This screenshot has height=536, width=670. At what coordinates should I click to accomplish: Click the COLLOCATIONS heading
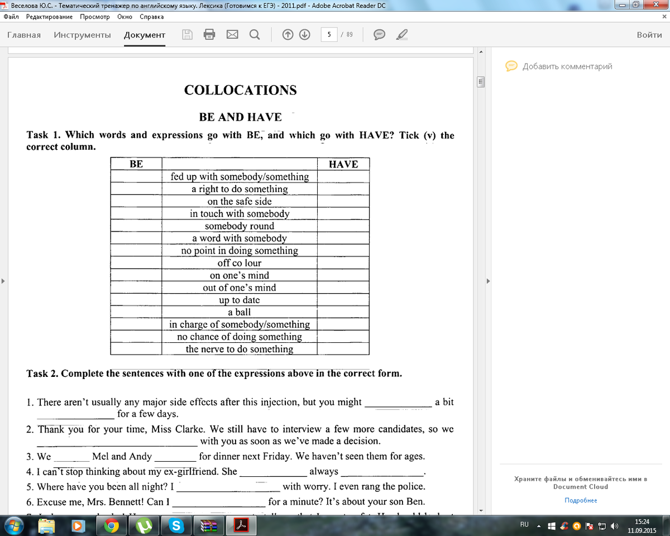[241, 90]
